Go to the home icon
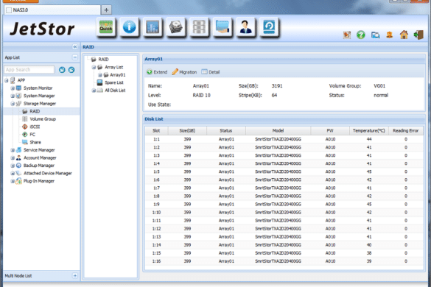This screenshot has height=287, width=431. pyautogui.click(x=404, y=35)
